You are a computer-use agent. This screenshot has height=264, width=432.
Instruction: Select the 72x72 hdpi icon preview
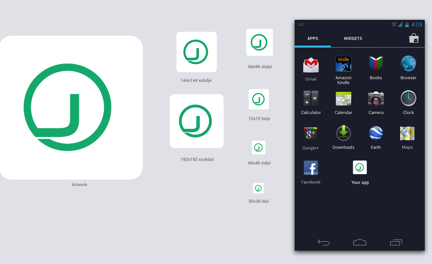click(x=259, y=99)
